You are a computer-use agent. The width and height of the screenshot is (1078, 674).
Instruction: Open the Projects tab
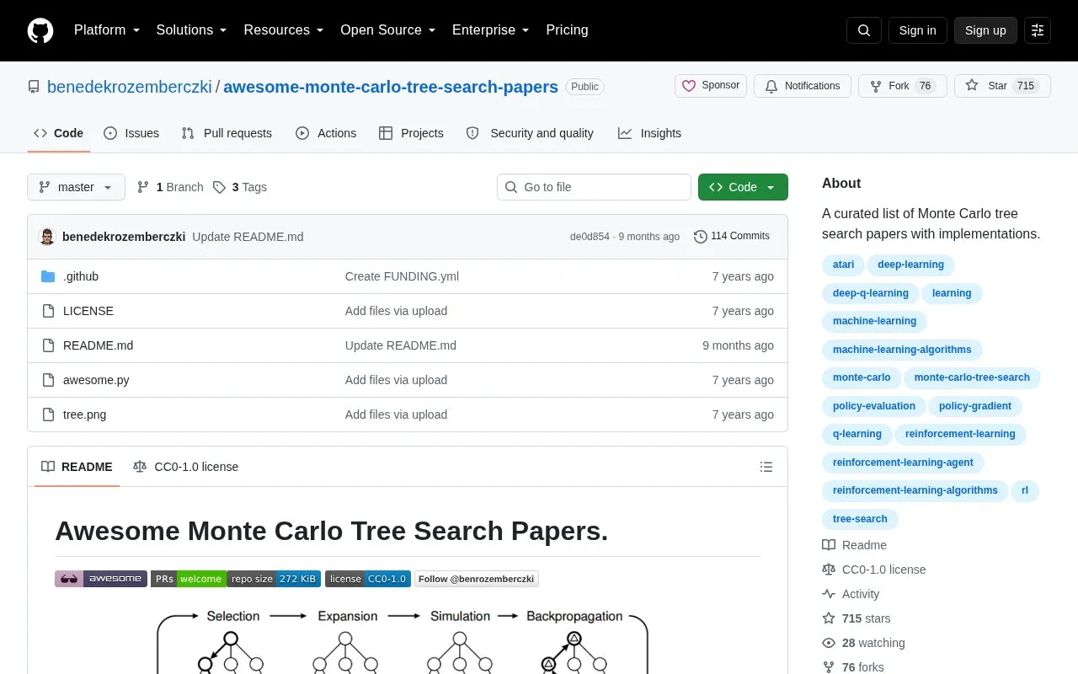[411, 133]
